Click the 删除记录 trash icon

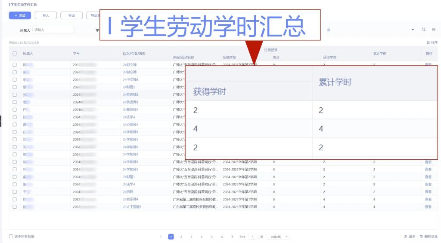click(x=428, y=237)
